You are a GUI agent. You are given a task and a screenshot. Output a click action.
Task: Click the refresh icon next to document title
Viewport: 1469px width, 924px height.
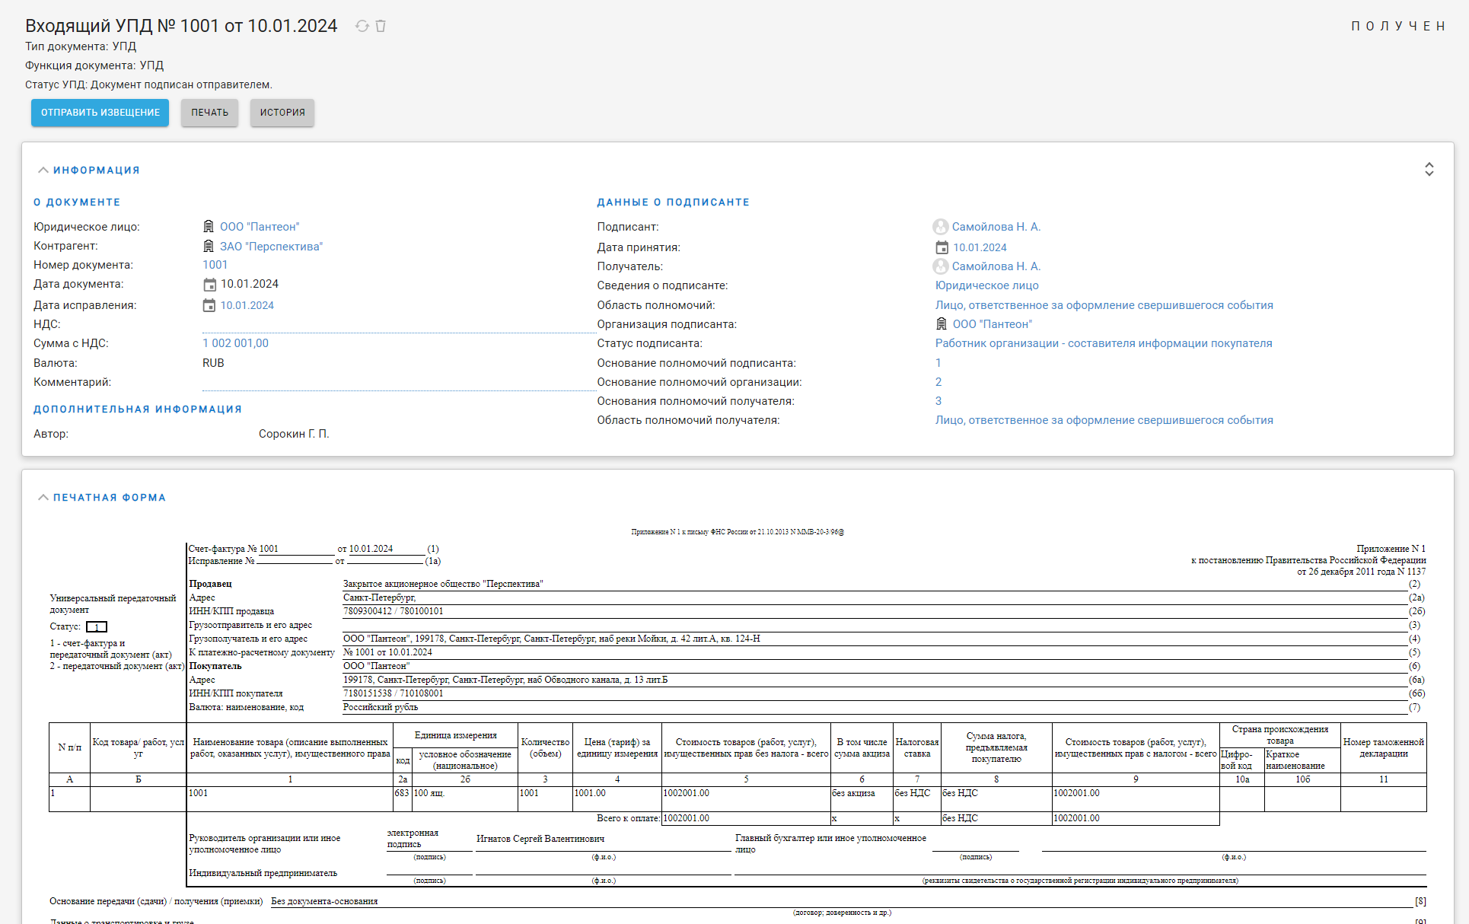click(x=362, y=26)
